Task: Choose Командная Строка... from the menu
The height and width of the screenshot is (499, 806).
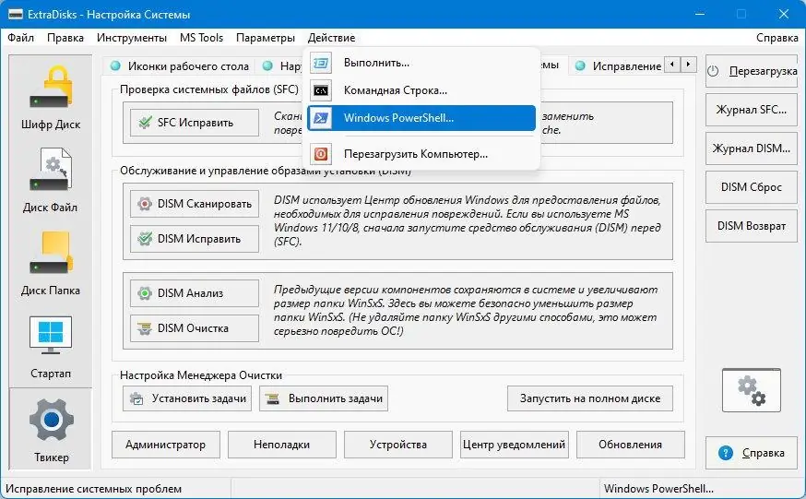Action: tap(421, 90)
